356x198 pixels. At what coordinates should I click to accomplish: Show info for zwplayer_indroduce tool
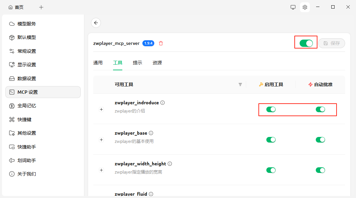163,103
